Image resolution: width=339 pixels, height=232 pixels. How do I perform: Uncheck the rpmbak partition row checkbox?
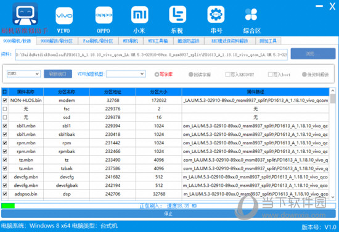pyautogui.click(x=5, y=151)
